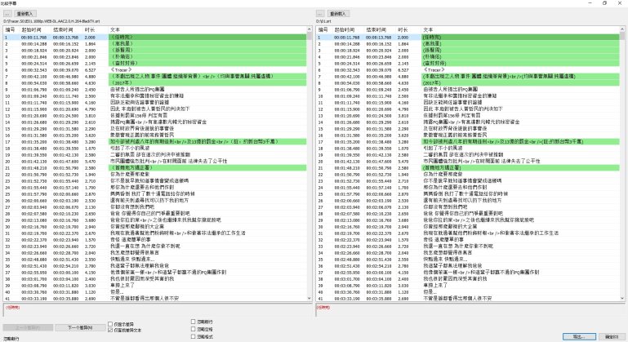This screenshot has width=628, height=342.
Task: Select row 6 '<Tracer>' in left list
Action: (155, 69)
